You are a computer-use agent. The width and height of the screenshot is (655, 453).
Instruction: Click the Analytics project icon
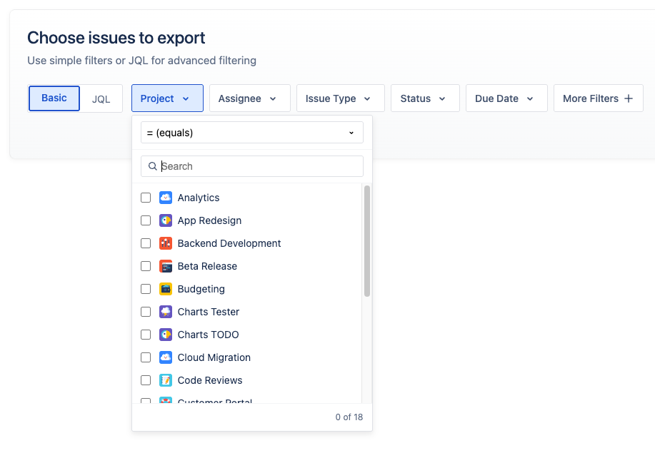[x=166, y=198]
